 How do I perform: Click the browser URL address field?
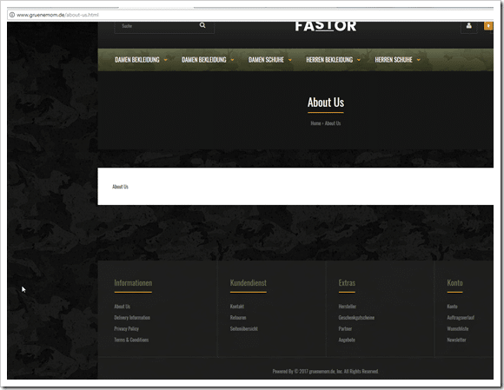click(x=251, y=15)
